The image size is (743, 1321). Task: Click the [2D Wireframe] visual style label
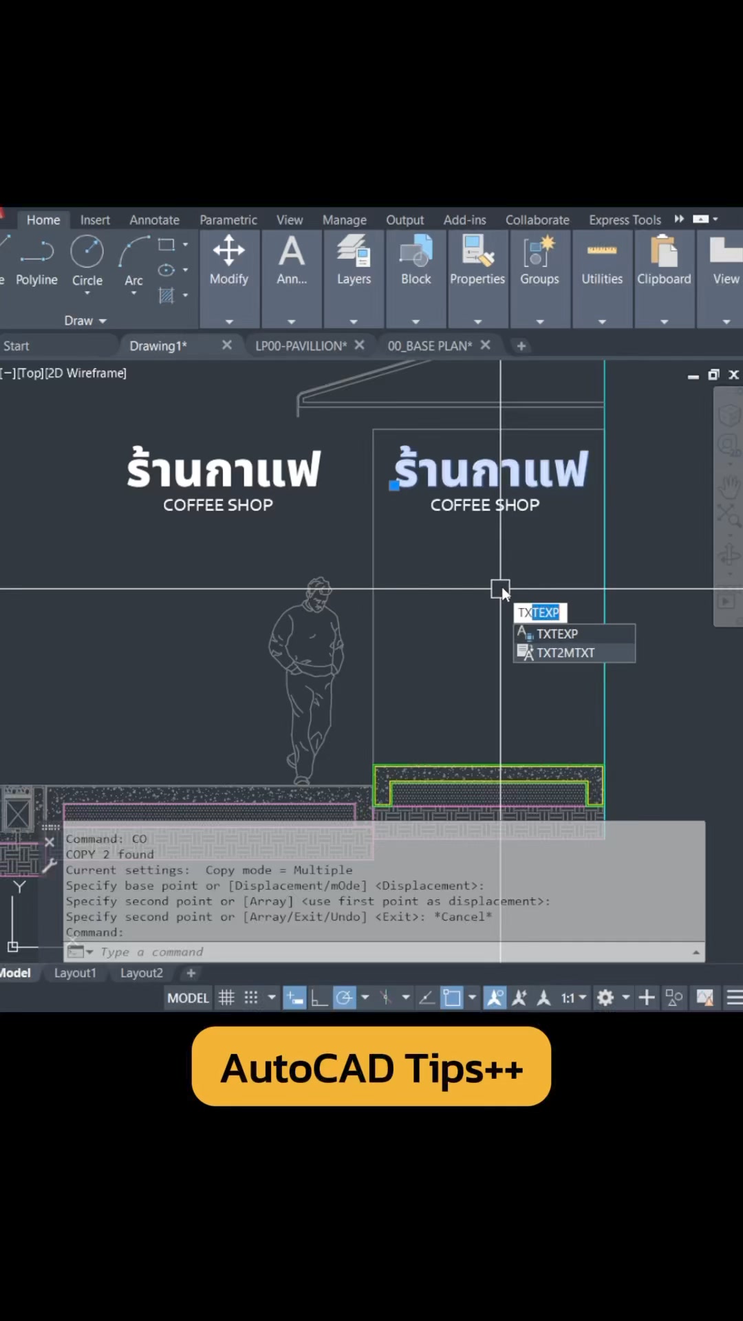click(x=86, y=373)
